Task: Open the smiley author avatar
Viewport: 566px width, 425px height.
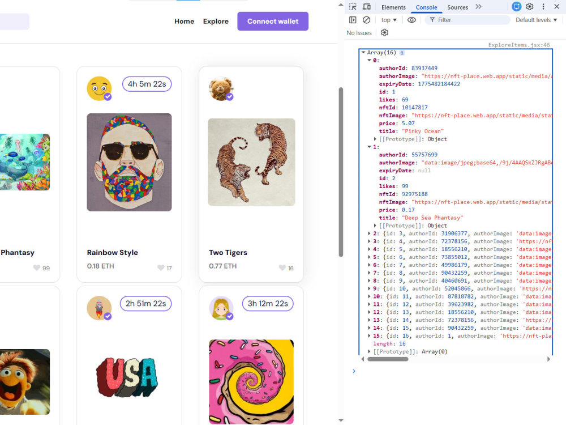Action: point(99,88)
